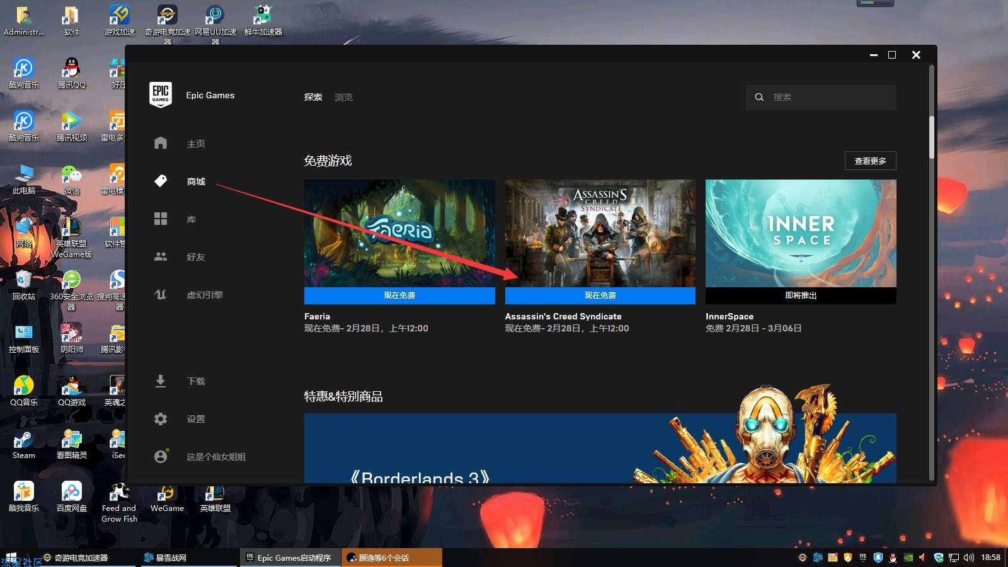Select the 360安全浏览器 desktop icon
Screen dimensions: 1008x567
[71, 290]
